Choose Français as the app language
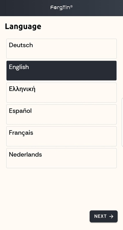The width and height of the screenshot is (123, 230). pos(61,136)
